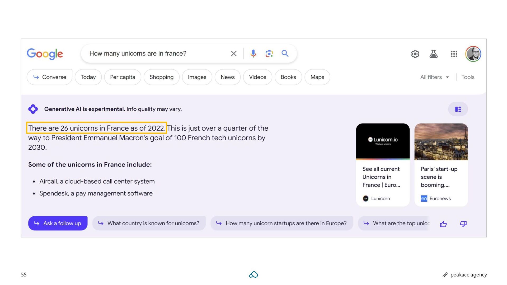This screenshot has height=285, width=507.
Task: Ask how many unicorn startups in Europe
Action: pyautogui.click(x=281, y=223)
